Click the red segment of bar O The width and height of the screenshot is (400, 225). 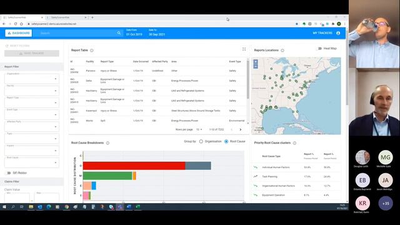(134, 166)
